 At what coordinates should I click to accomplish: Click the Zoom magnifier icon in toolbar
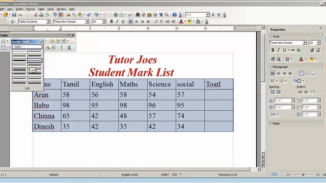pyautogui.click(x=167, y=15)
